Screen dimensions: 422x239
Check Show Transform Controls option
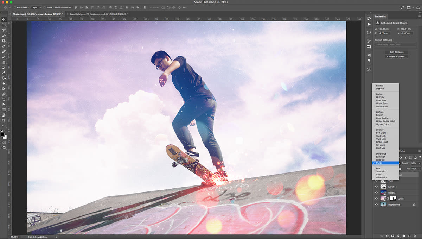coord(45,7)
